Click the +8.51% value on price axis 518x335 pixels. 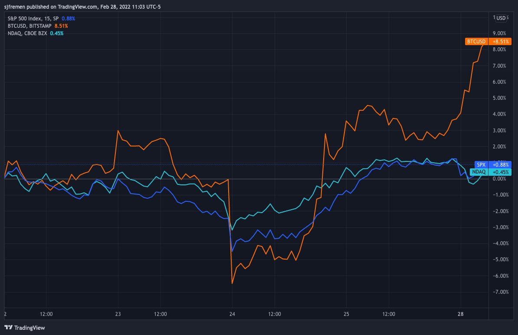(500, 42)
